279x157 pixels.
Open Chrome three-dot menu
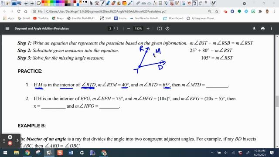(274, 11)
